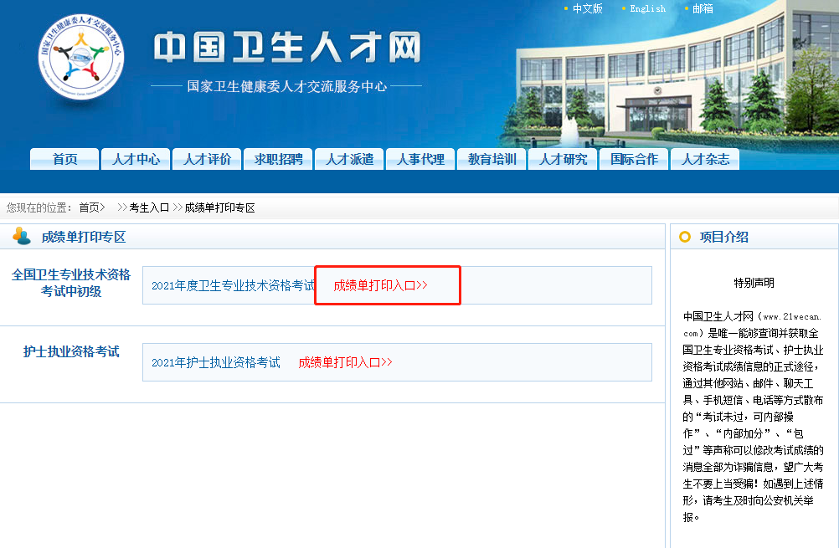The image size is (839, 548).
Task: Switch to English version
Action: coord(647,8)
